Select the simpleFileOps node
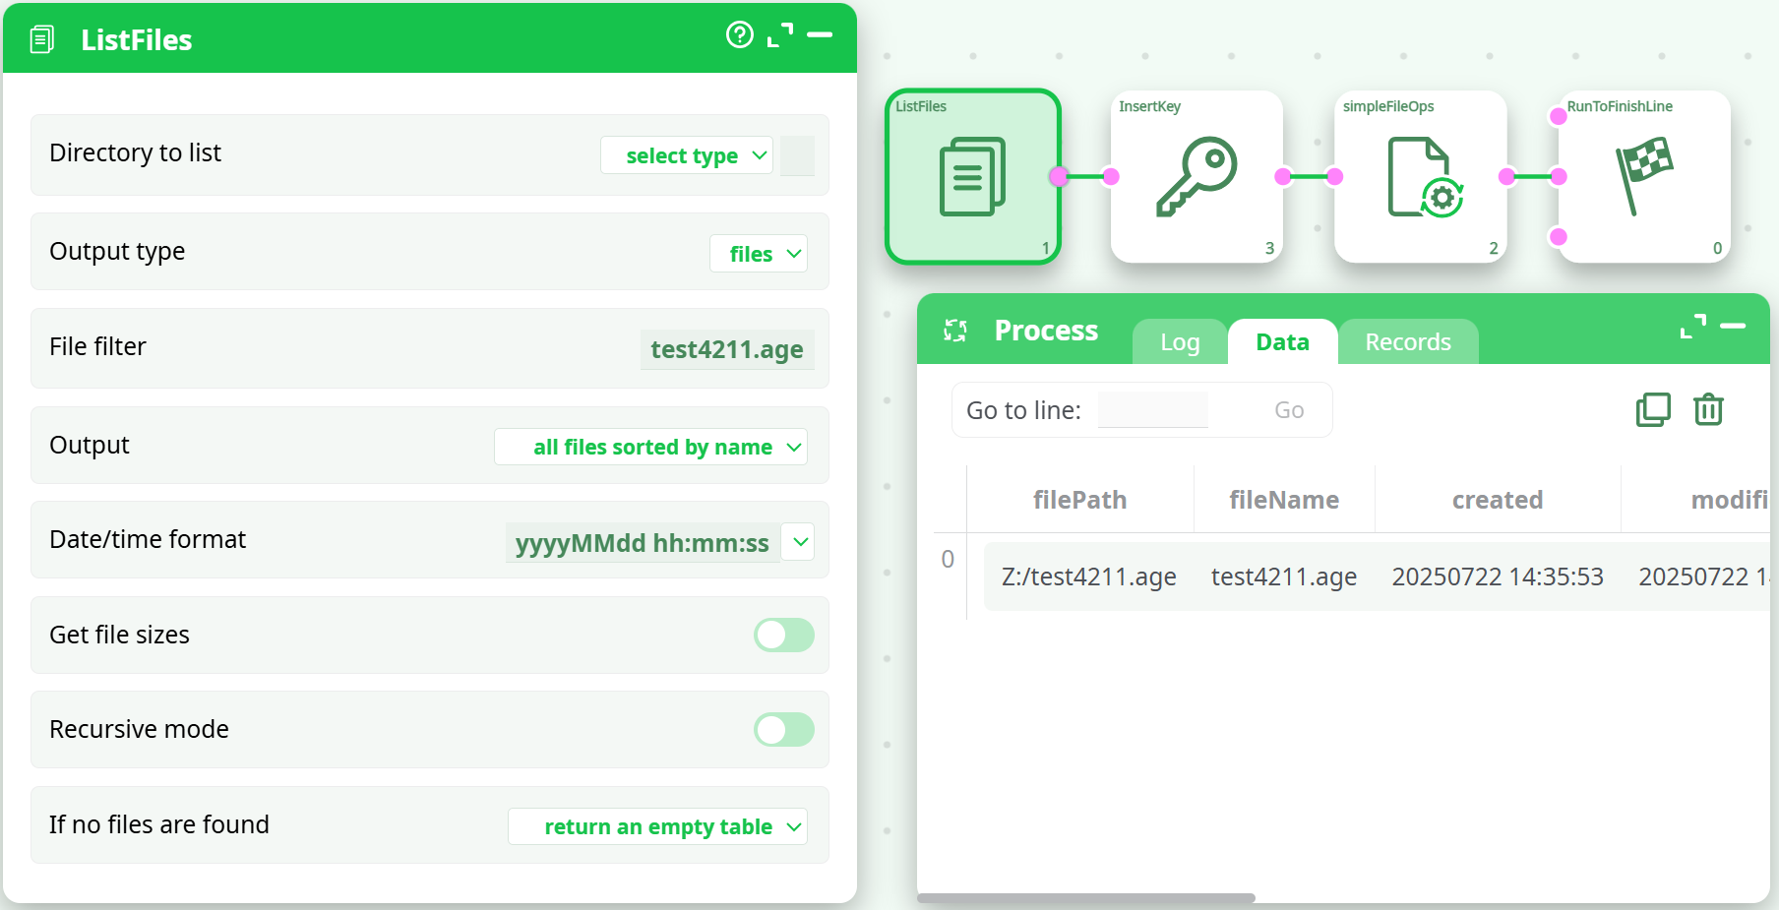Screen dimensions: 1779x910 point(1421,177)
